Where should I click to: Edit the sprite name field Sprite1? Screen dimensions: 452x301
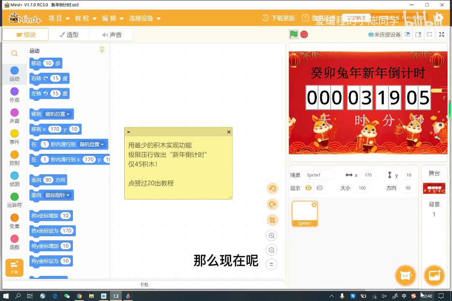pyautogui.click(x=319, y=175)
